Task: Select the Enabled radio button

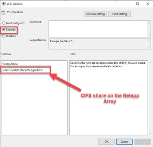Action: click(4, 29)
